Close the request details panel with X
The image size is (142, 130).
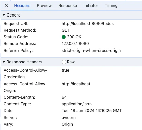pos(7,6)
